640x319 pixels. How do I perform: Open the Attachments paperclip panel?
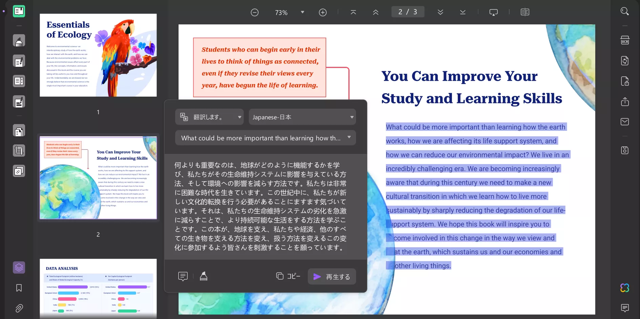point(19,308)
